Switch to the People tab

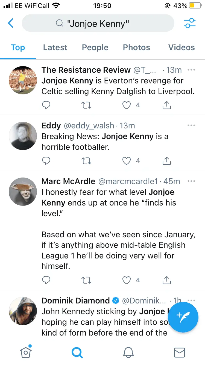(x=95, y=47)
